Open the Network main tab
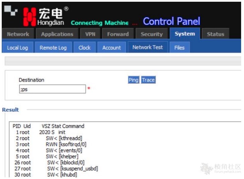This screenshot has height=179, width=244. point(18,34)
